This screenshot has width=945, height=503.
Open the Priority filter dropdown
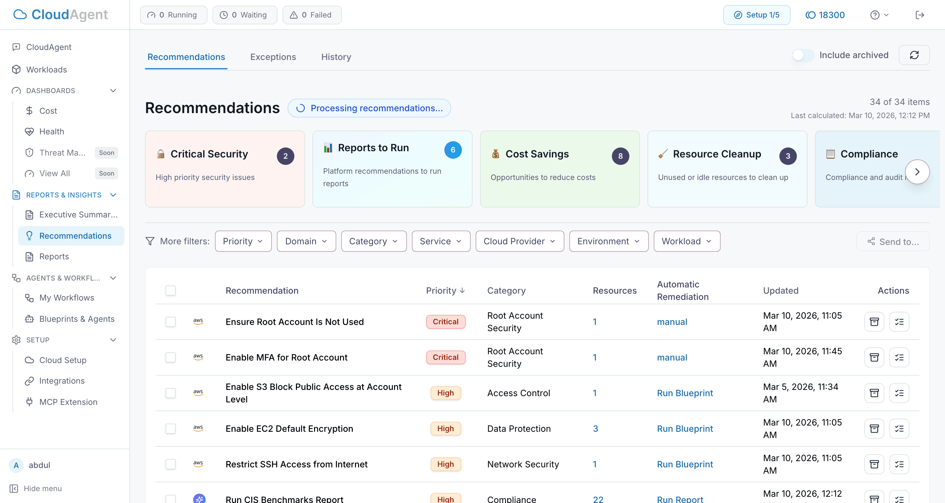(243, 241)
